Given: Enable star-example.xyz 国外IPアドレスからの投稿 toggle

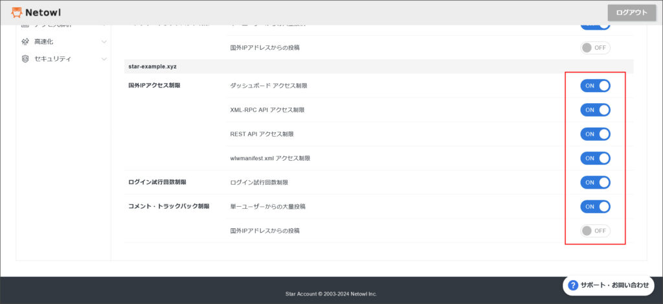Looking at the screenshot, I should [x=595, y=231].
